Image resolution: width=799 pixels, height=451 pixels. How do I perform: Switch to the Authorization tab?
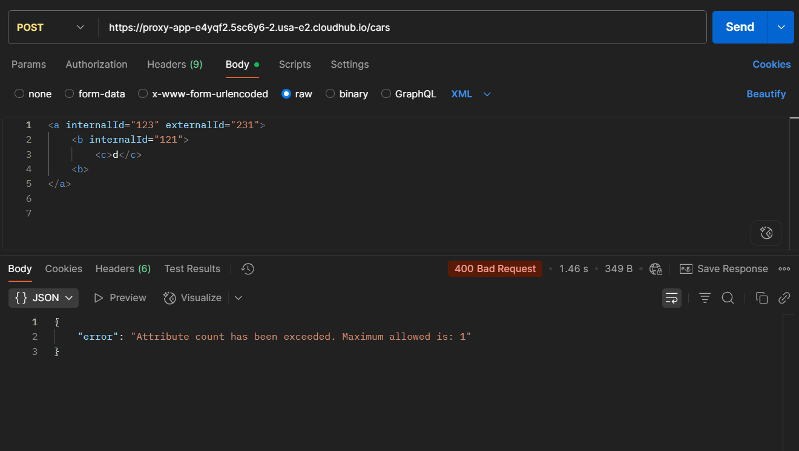coord(96,64)
